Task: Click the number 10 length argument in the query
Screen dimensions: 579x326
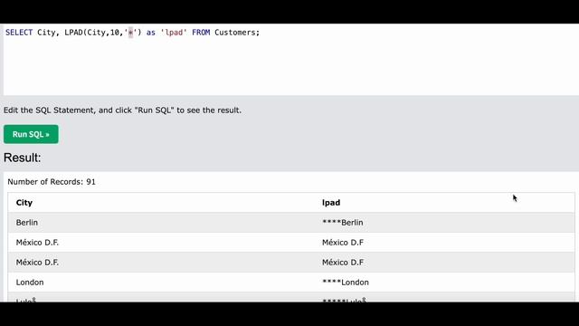Action: (x=115, y=33)
